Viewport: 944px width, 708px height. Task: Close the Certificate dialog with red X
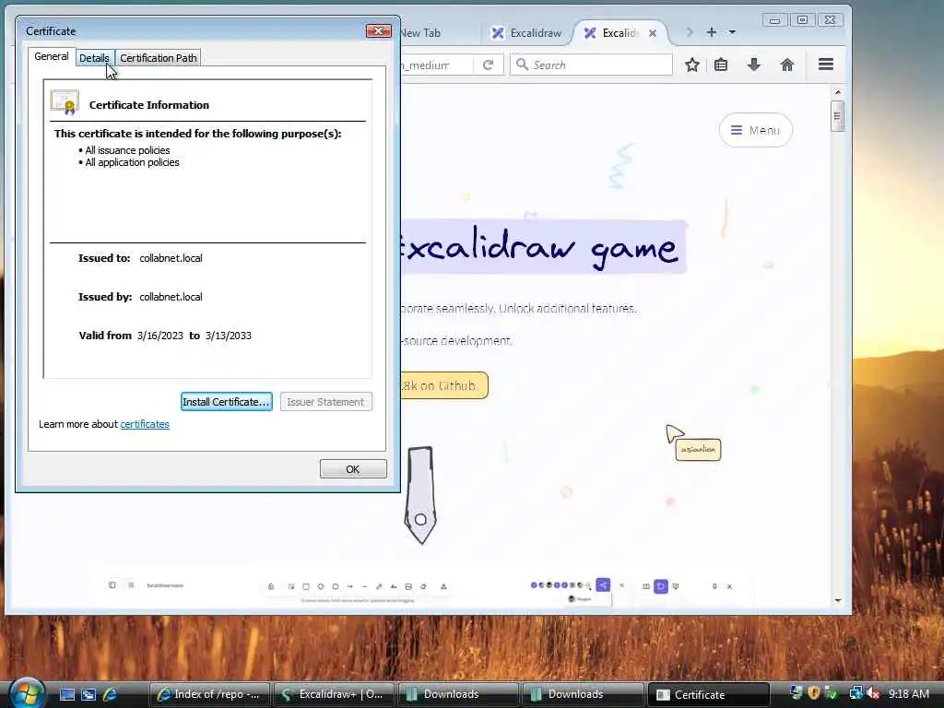(x=379, y=30)
